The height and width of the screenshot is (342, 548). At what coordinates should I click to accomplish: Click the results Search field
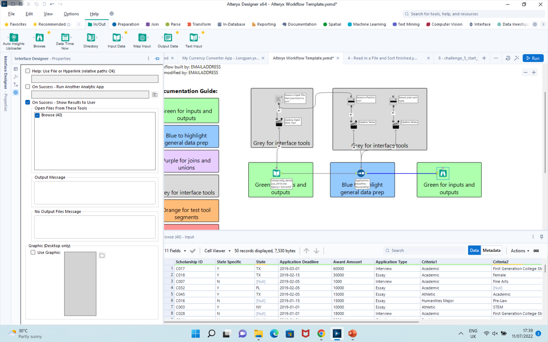[x=424, y=251]
